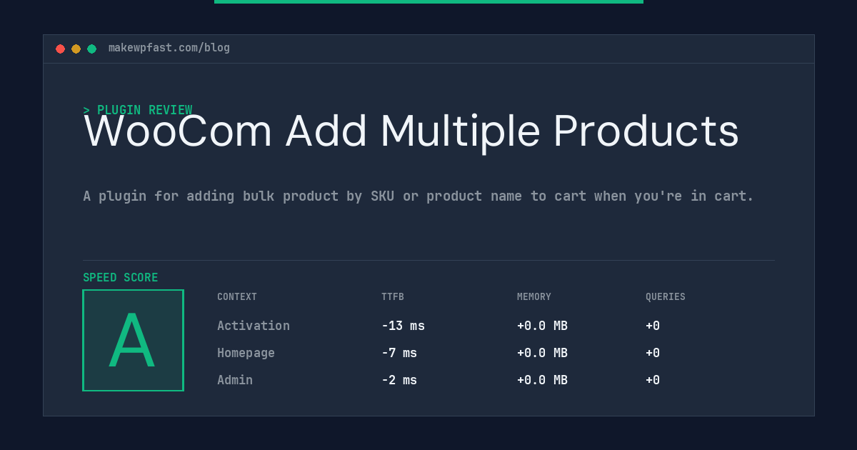This screenshot has height=450, width=857.
Task: Click Homepage row queries '+0'
Action: pos(653,353)
